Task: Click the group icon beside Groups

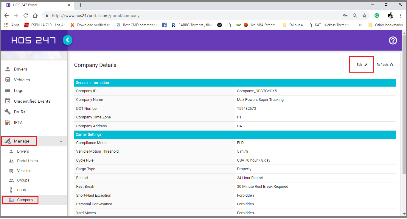Action: point(11,180)
